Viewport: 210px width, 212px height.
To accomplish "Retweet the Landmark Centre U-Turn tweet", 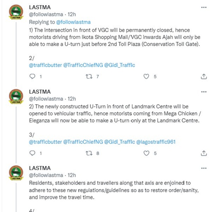I will point(89,153).
